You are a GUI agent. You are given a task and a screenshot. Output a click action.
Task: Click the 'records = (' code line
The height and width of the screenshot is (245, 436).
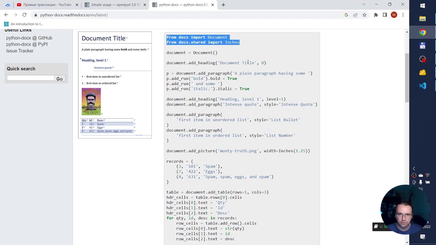[x=180, y=161]
